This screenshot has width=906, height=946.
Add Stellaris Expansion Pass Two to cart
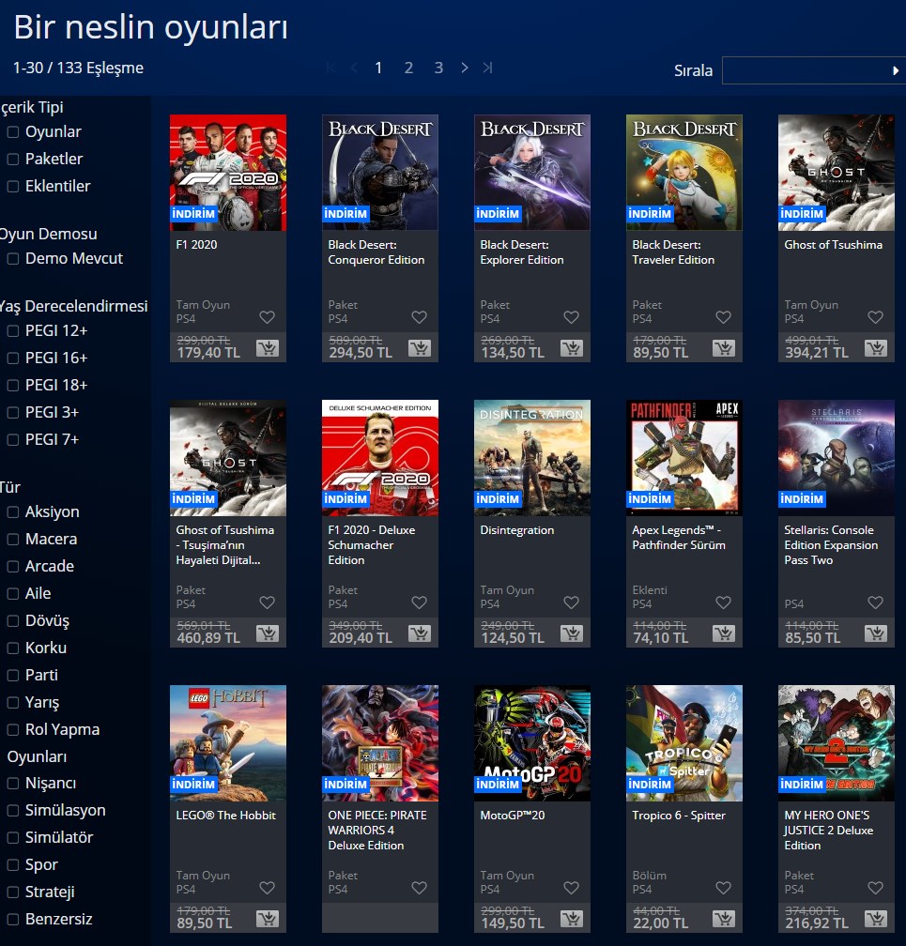tap(876, 633)
